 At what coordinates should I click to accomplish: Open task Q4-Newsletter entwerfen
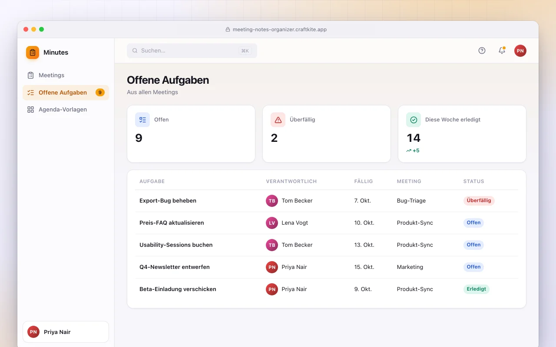click(x=175, y=267)
